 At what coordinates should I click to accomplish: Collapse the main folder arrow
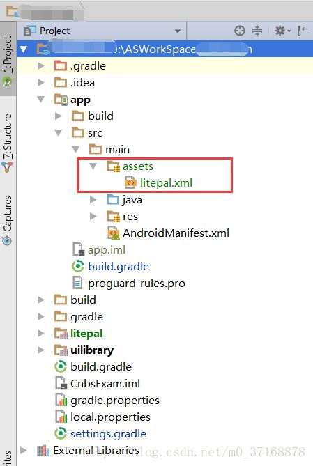pyautogui.click(x=76, y=149)
